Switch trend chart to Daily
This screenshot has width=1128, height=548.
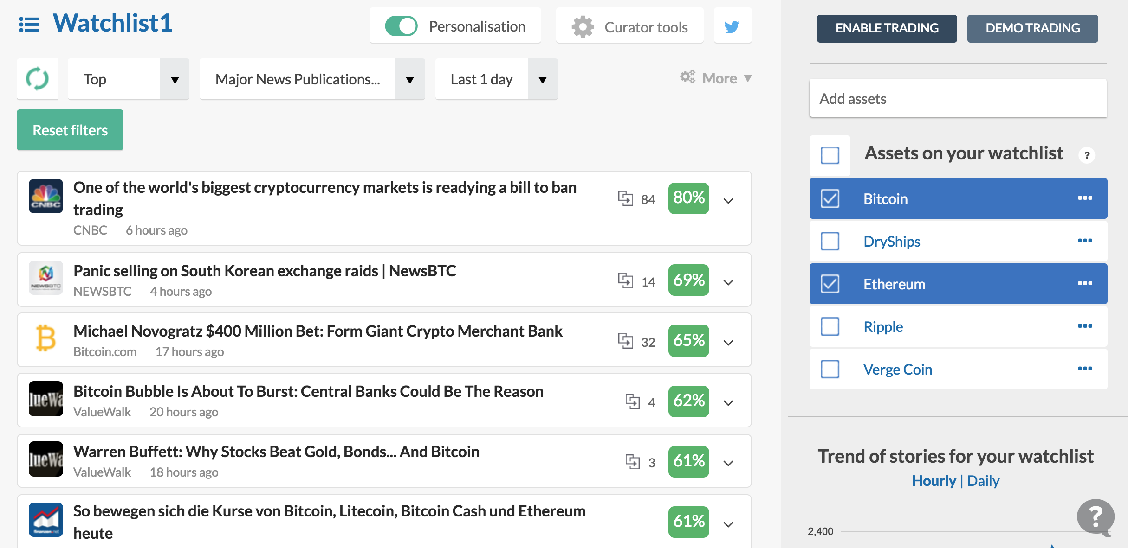pos(983,481)
